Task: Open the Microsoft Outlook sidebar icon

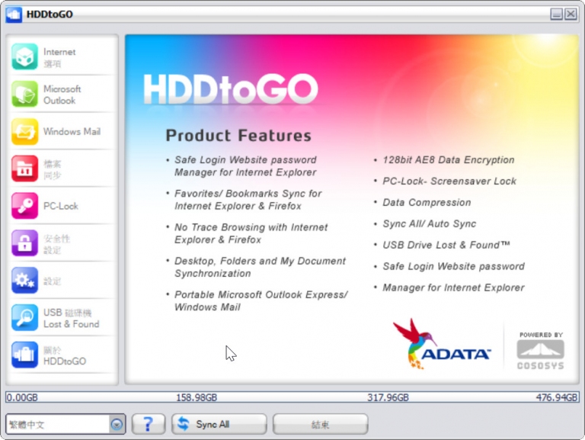Action: pyautogui.click(x=24, y=94)
